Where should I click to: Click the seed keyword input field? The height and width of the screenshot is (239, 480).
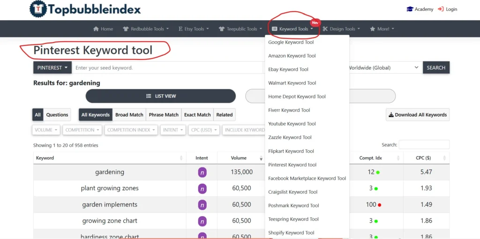click(x=167, y=67)
